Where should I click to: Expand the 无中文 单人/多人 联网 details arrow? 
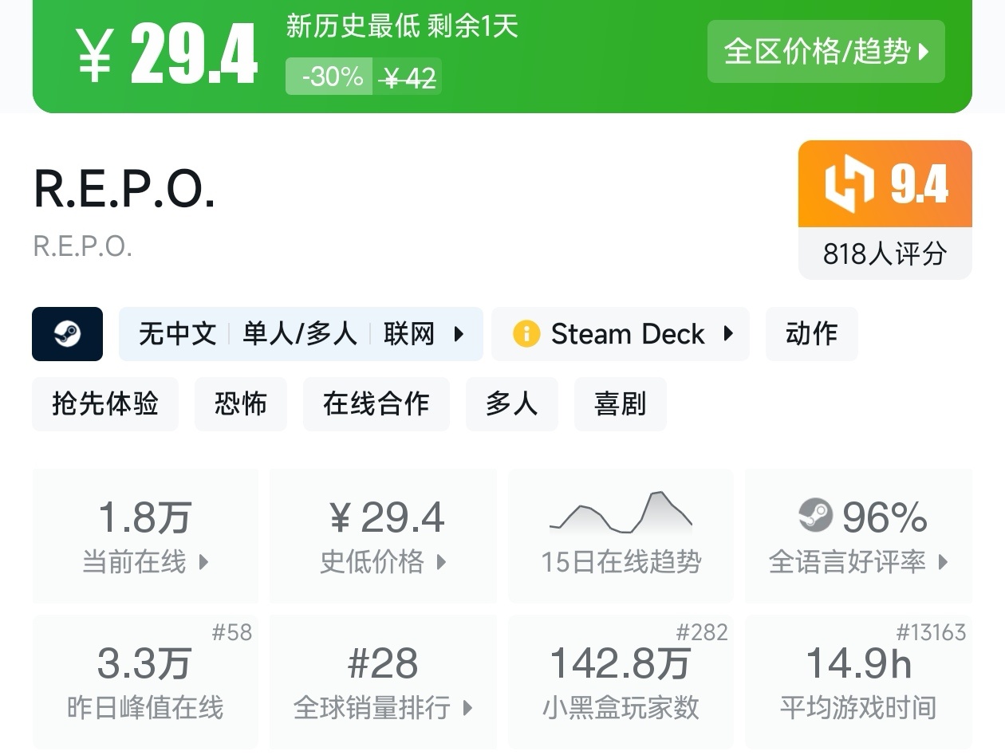459,334
